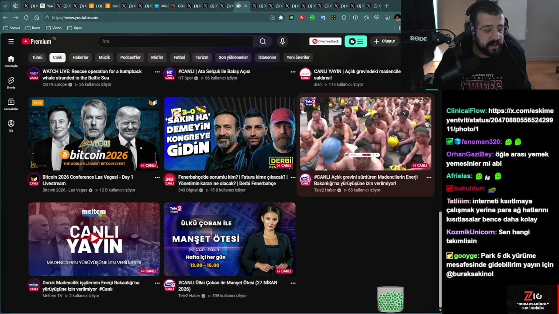The height and width of the screenshot is (314, 559).
Task: Go to YouTube Premium home logo
Action: tap(36, 41)
